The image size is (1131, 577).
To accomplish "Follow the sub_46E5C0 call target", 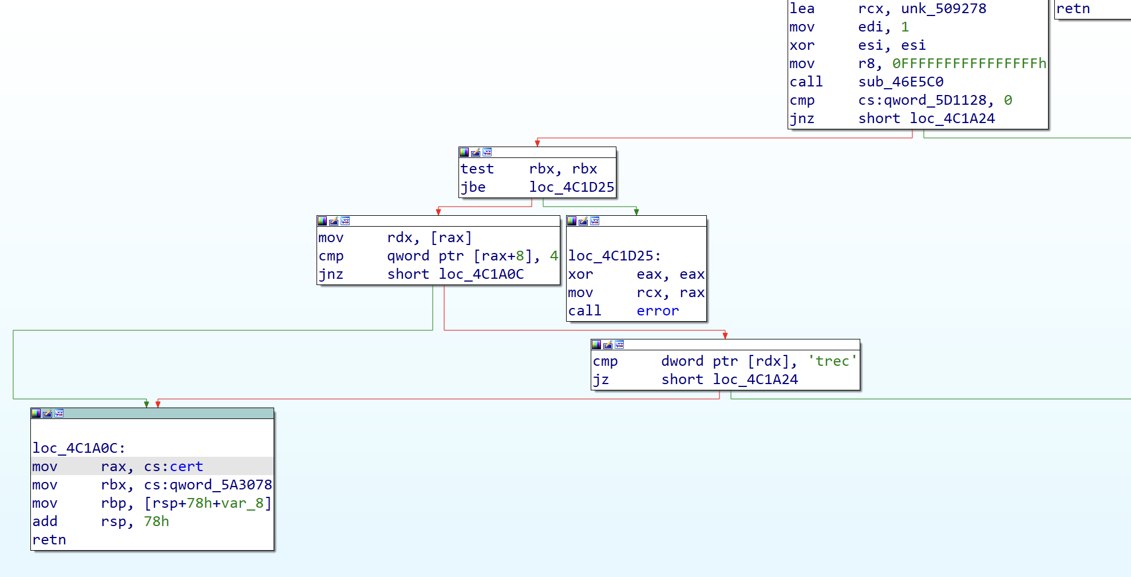I will (x=901, y=82).
